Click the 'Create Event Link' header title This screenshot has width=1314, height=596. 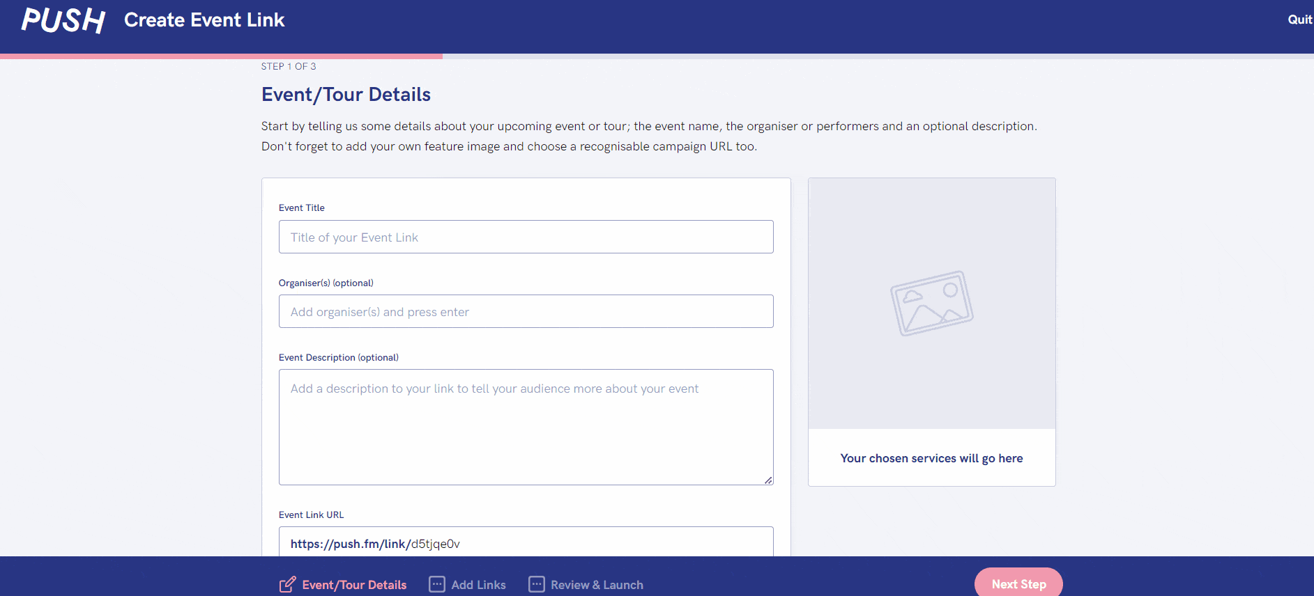point(204,20)
